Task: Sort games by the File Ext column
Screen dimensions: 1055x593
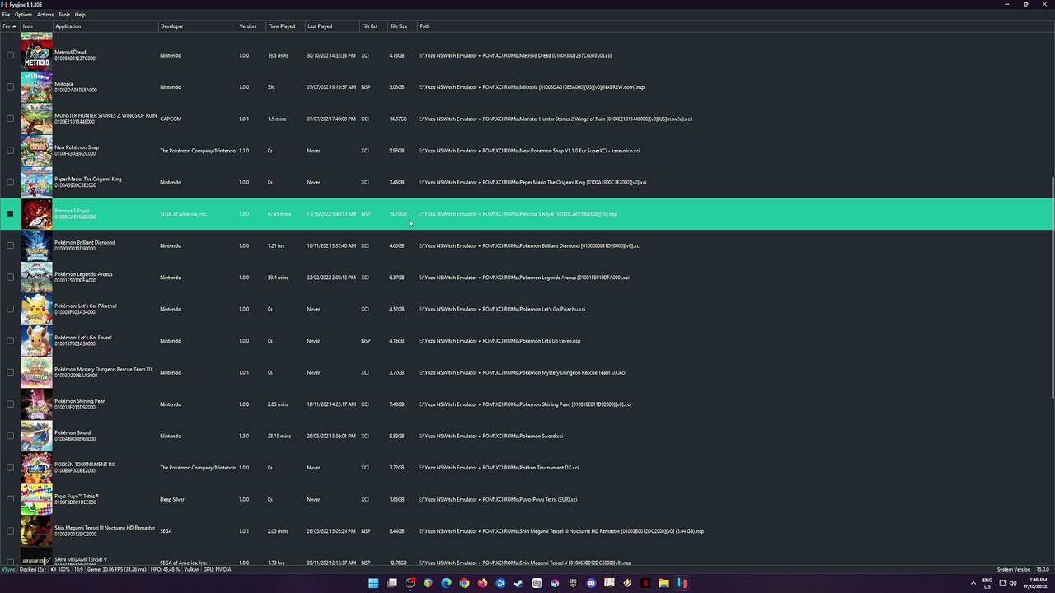Action: 373,26
